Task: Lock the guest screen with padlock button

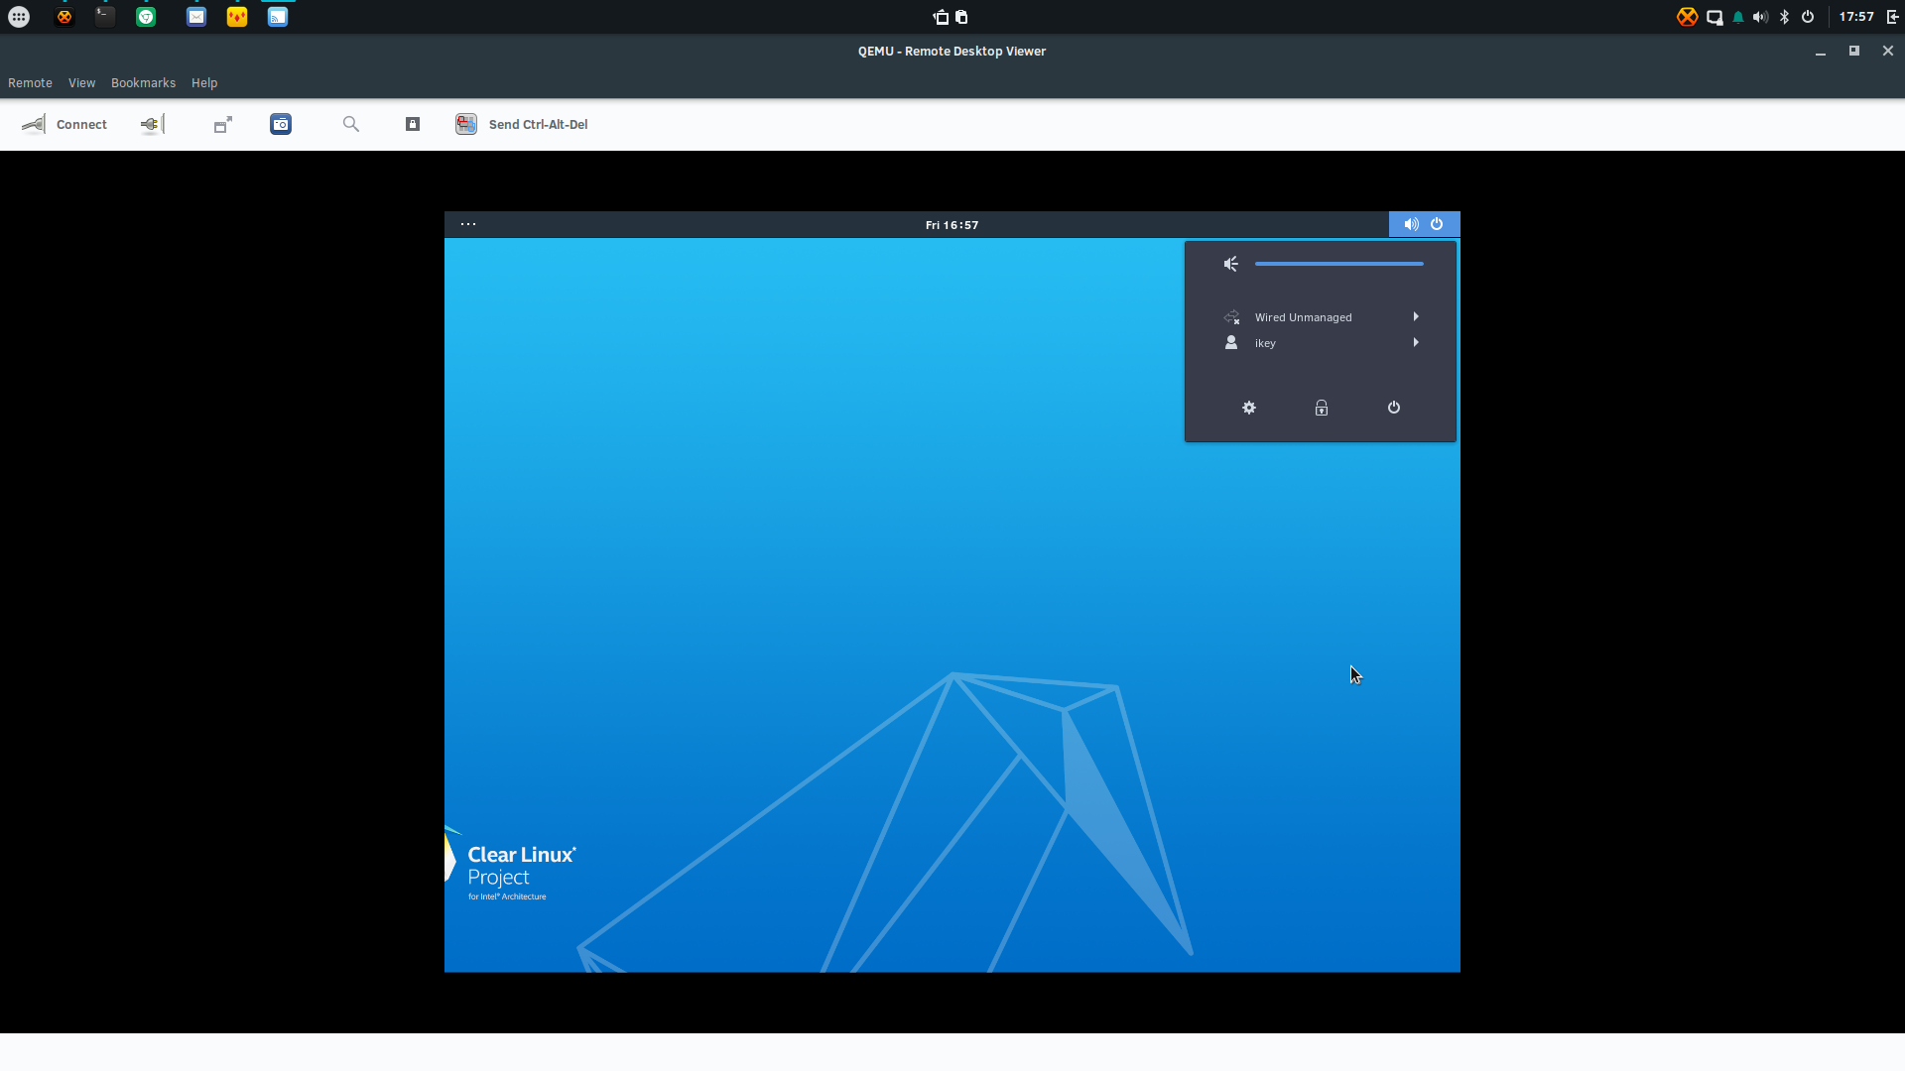Action: pos(1322,408)
